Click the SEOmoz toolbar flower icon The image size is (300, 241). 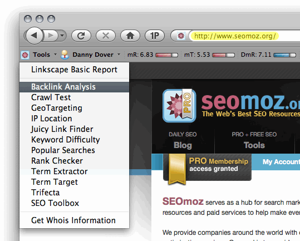(25, 55)
